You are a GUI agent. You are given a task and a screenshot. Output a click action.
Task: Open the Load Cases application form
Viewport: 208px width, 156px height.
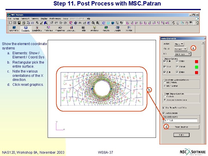(71, 29)
